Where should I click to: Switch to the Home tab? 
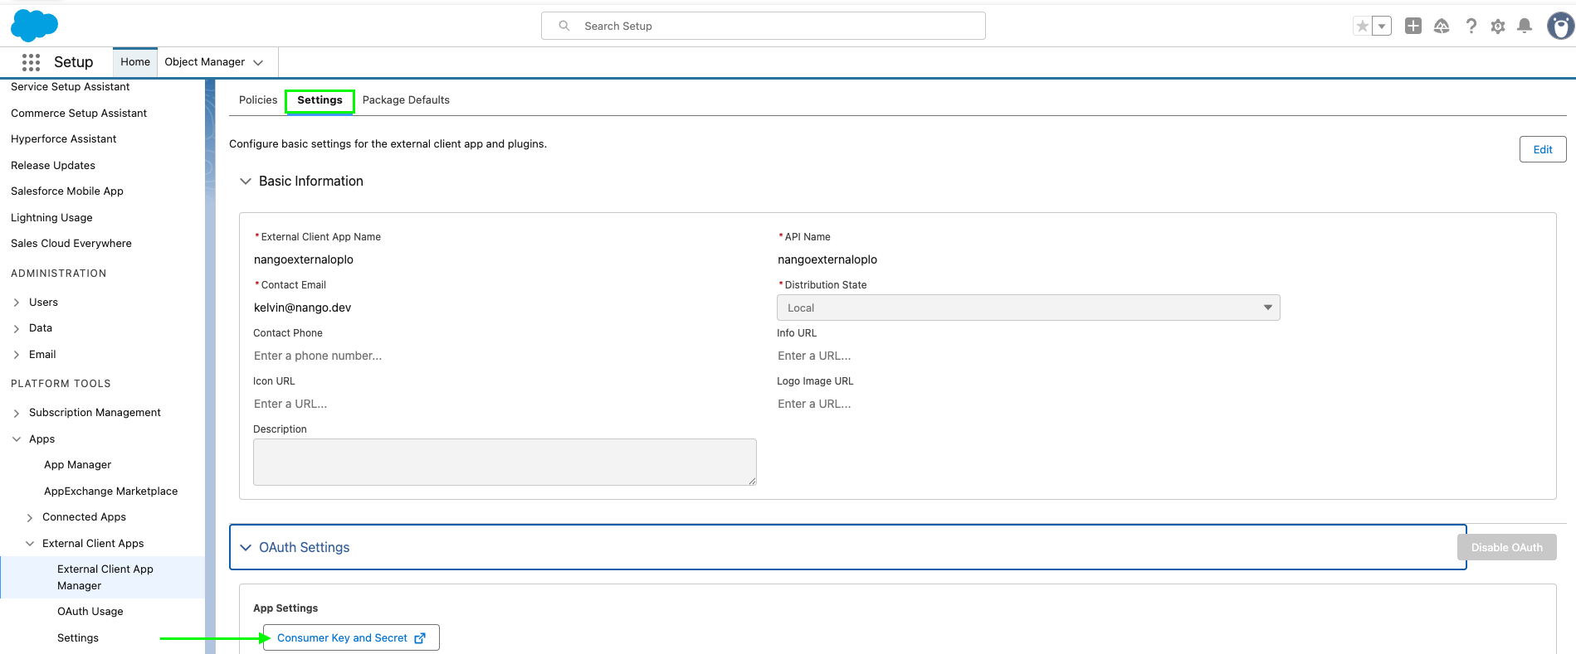[135, 62]
